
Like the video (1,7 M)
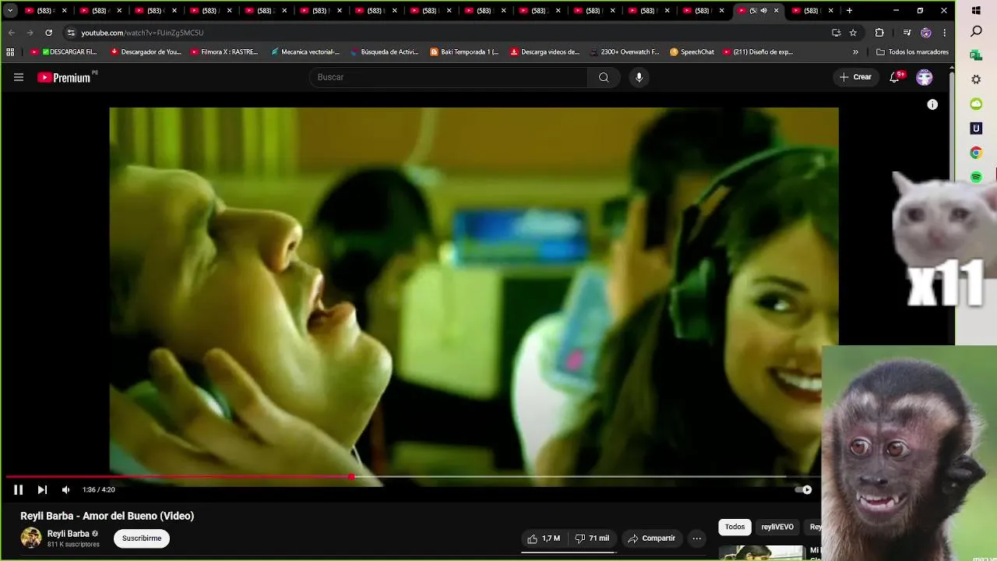pyautogui.click(x=544, y=538)
